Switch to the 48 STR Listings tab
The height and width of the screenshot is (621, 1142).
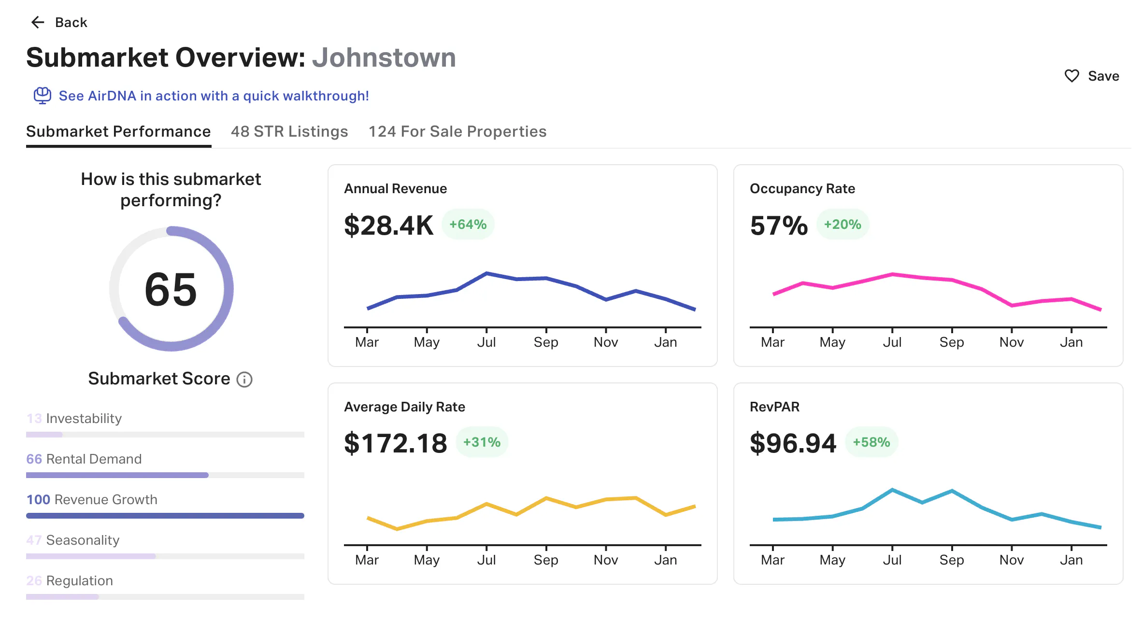(289, 132)
